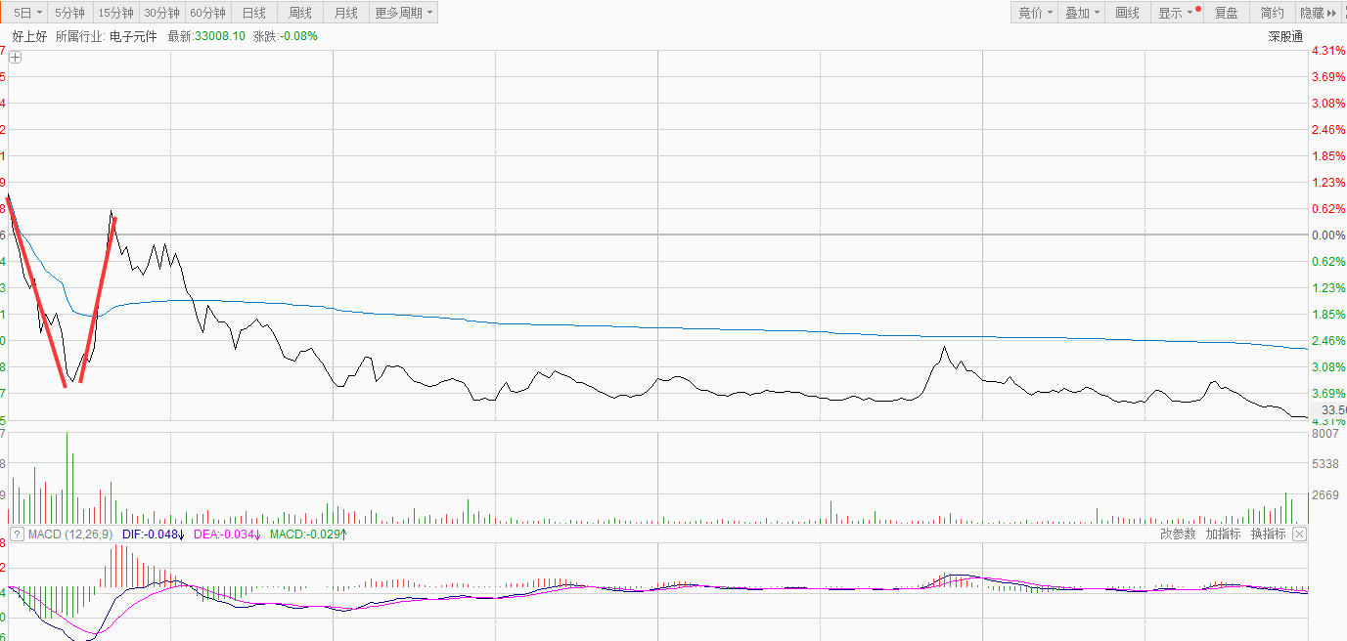Click 改参数 to modify indicator parameters
The width and height of the screenshot is (1347, 641).
(1178, 534)
